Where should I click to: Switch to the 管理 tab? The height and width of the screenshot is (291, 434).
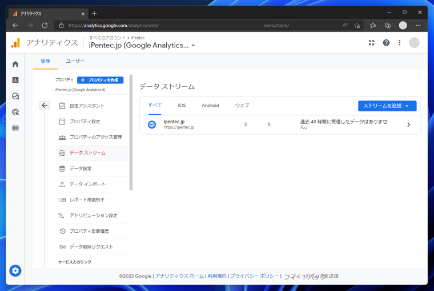[x=45, y=61]
